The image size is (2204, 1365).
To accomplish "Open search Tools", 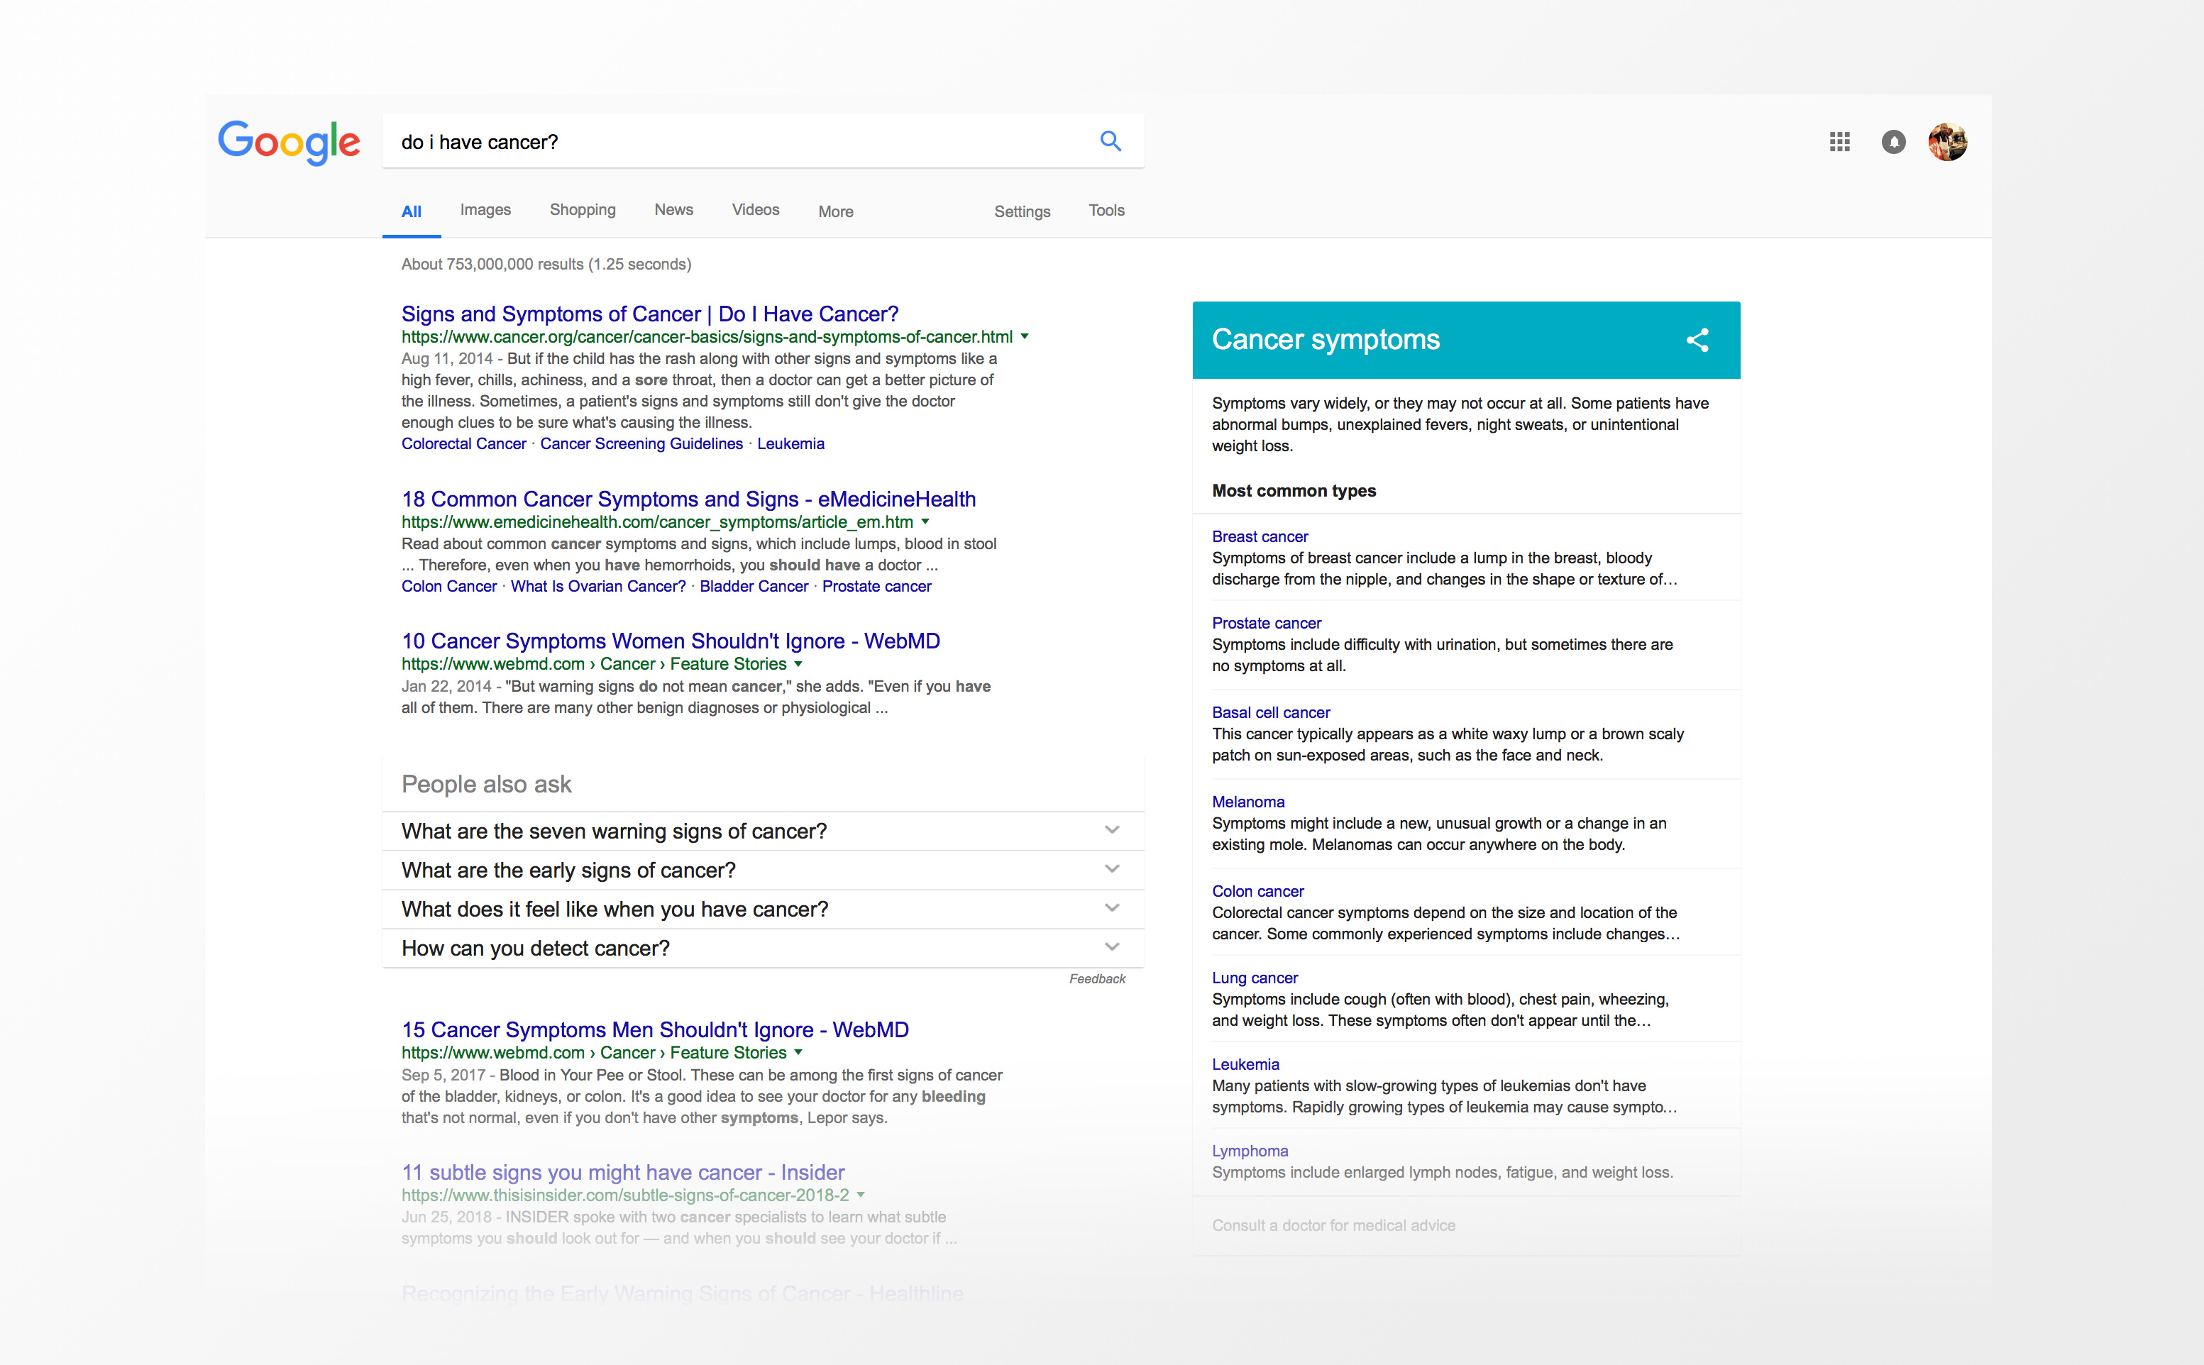I will pyautogui.click(x=1106, y=210).
